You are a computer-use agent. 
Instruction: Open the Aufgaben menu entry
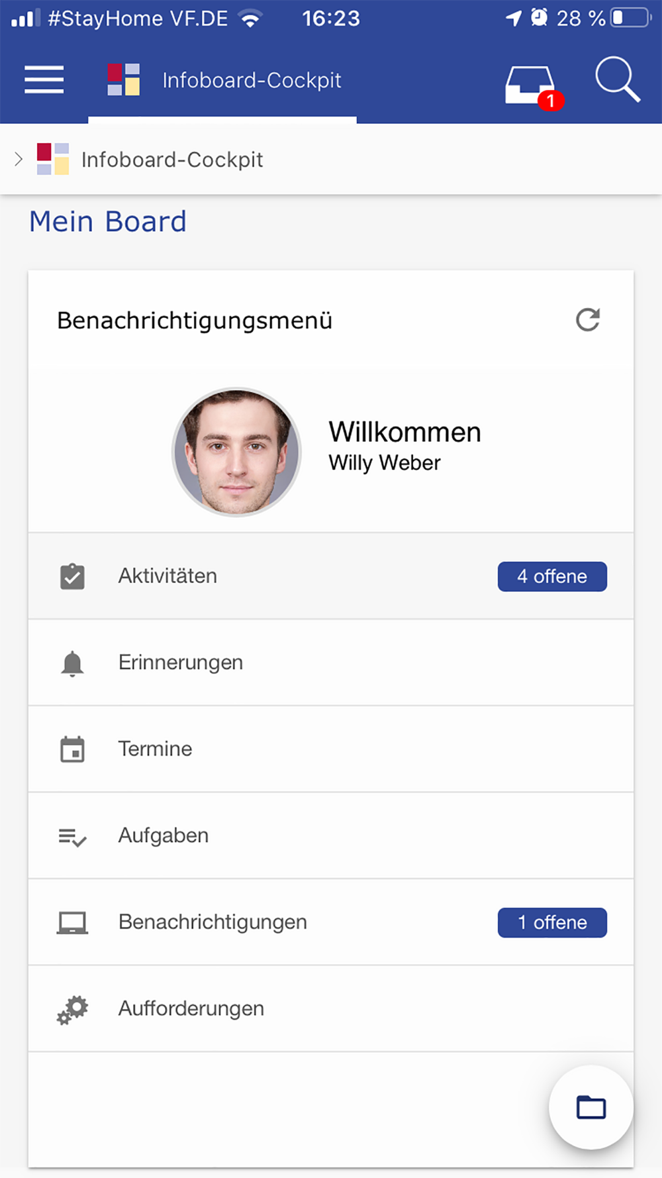tap(164, 835)
